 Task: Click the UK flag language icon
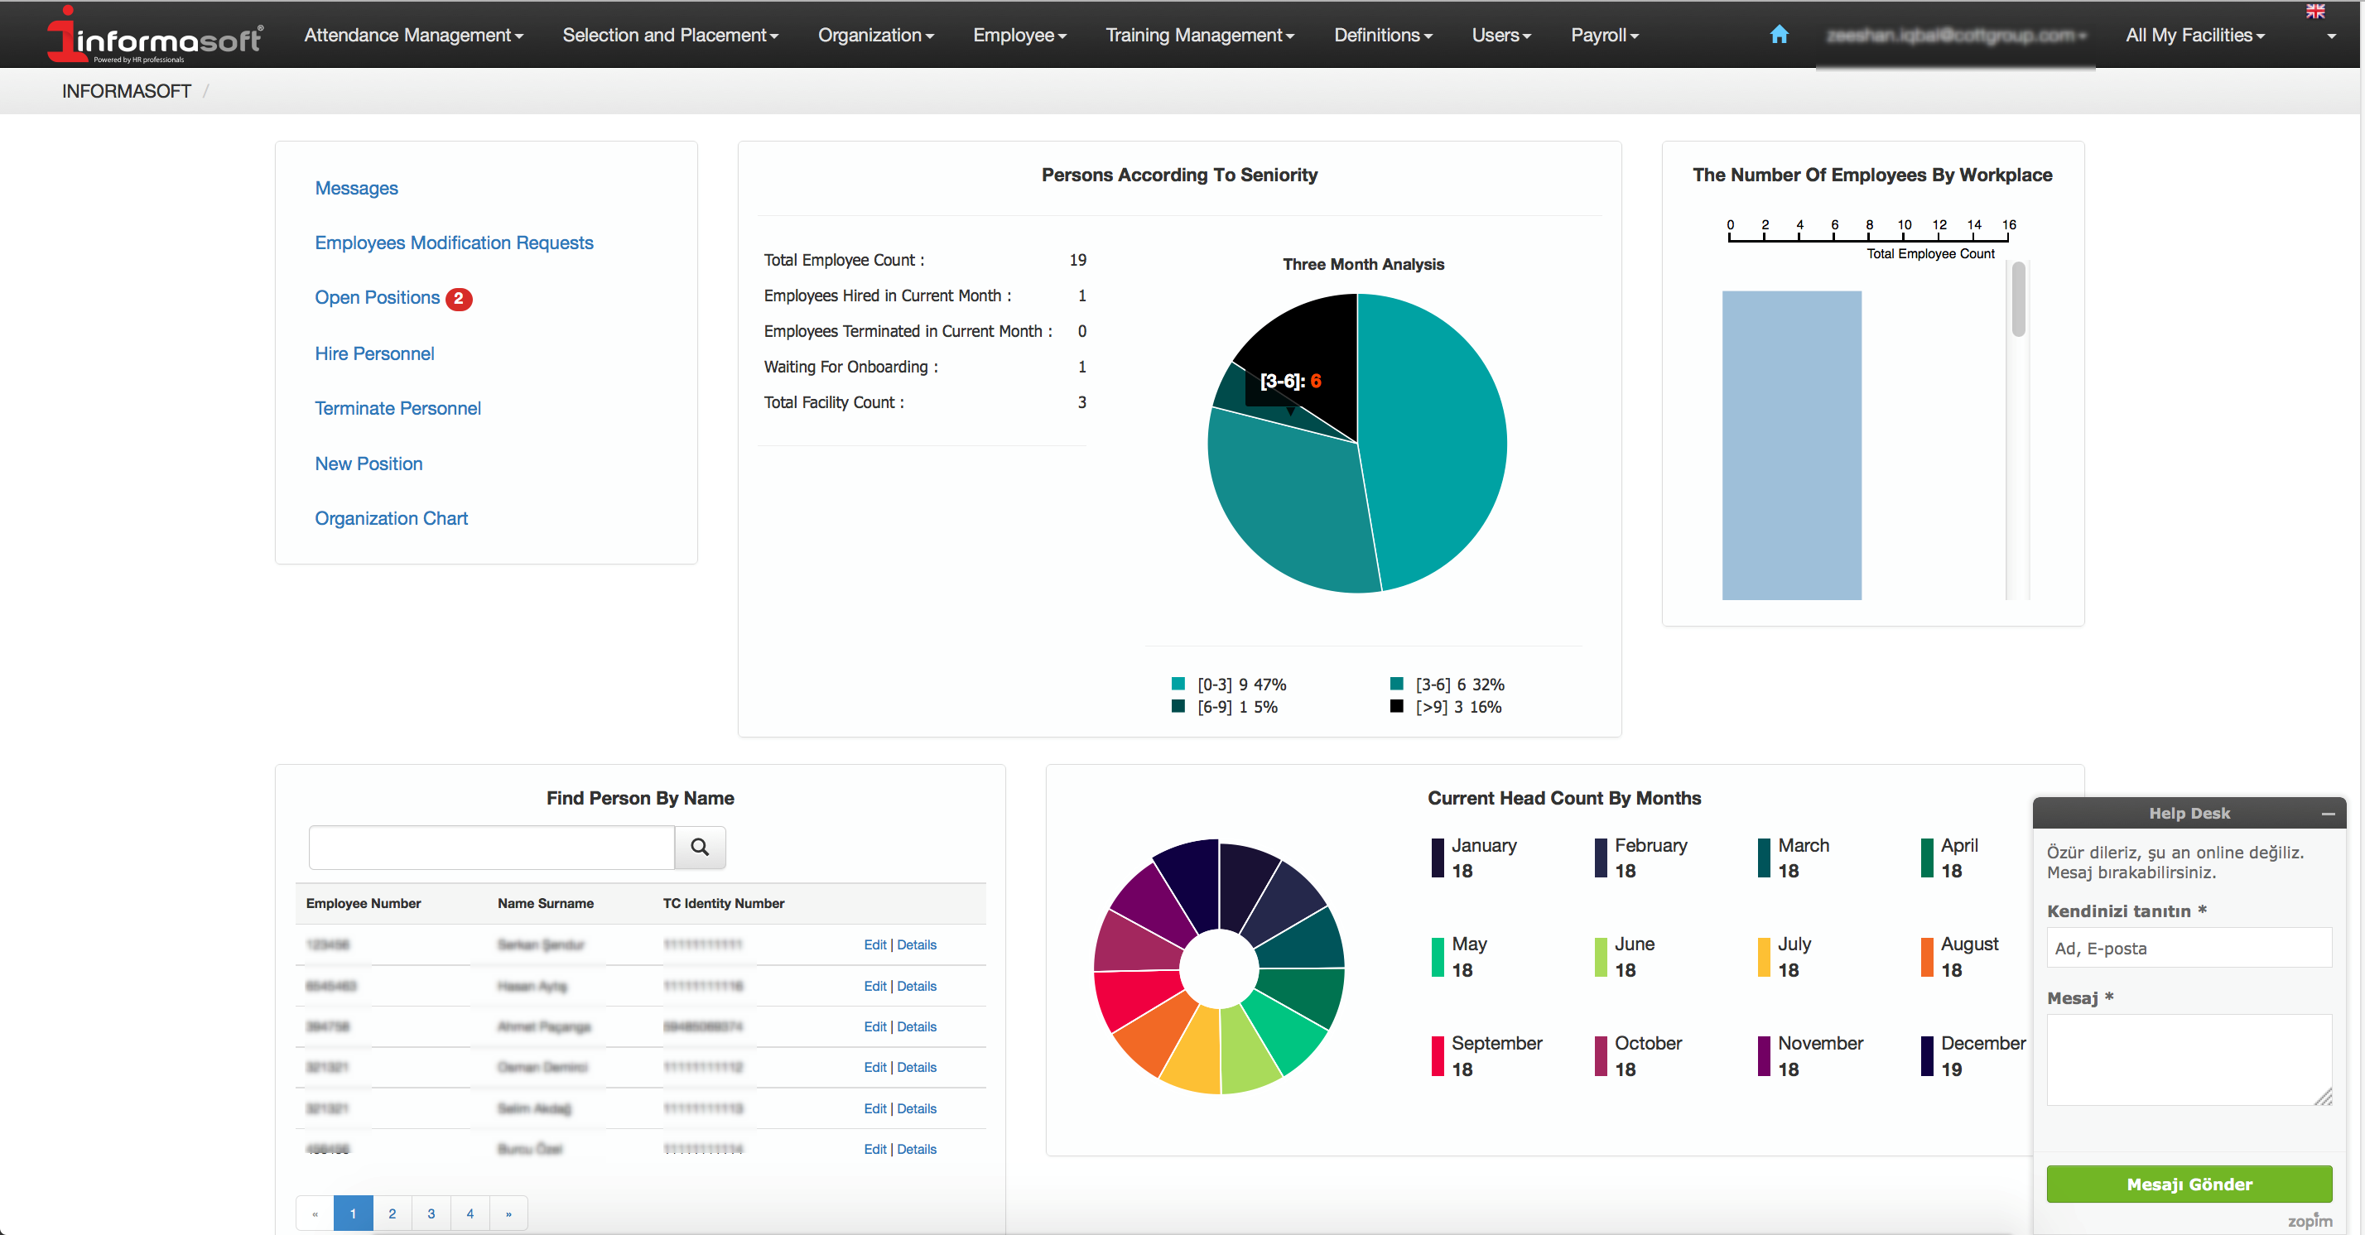(2315, 11)
